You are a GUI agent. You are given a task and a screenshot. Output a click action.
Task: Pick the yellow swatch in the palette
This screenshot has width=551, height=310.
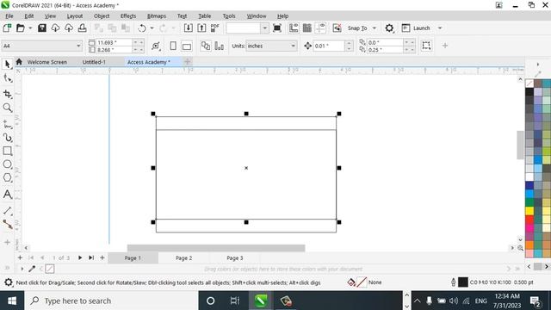click(x=529, y=211)
